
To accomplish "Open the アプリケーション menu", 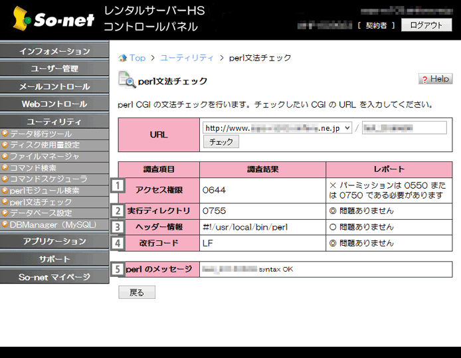I will [x=54, y=240].
